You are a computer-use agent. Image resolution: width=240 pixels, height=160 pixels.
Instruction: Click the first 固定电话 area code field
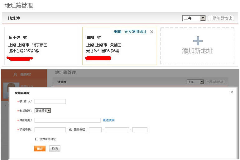[95, 130]
